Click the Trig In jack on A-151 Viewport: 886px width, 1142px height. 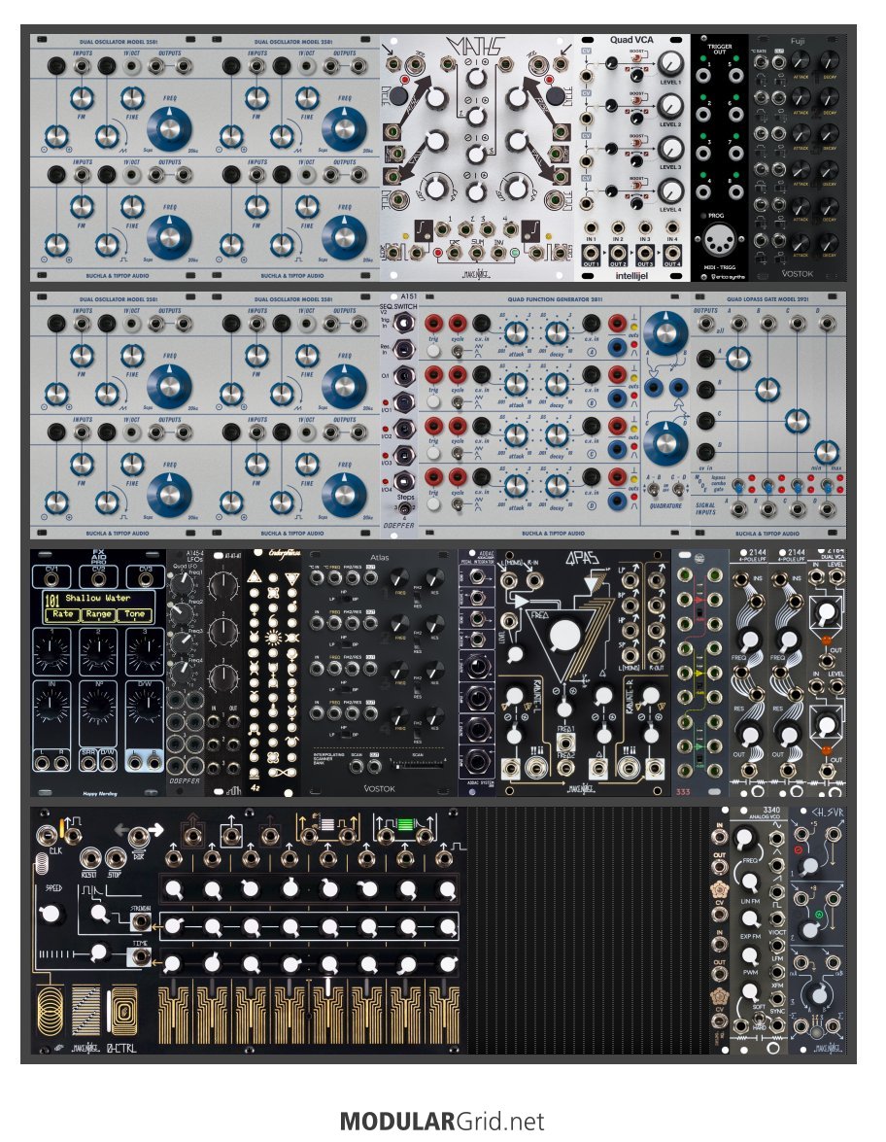point(404,323)
